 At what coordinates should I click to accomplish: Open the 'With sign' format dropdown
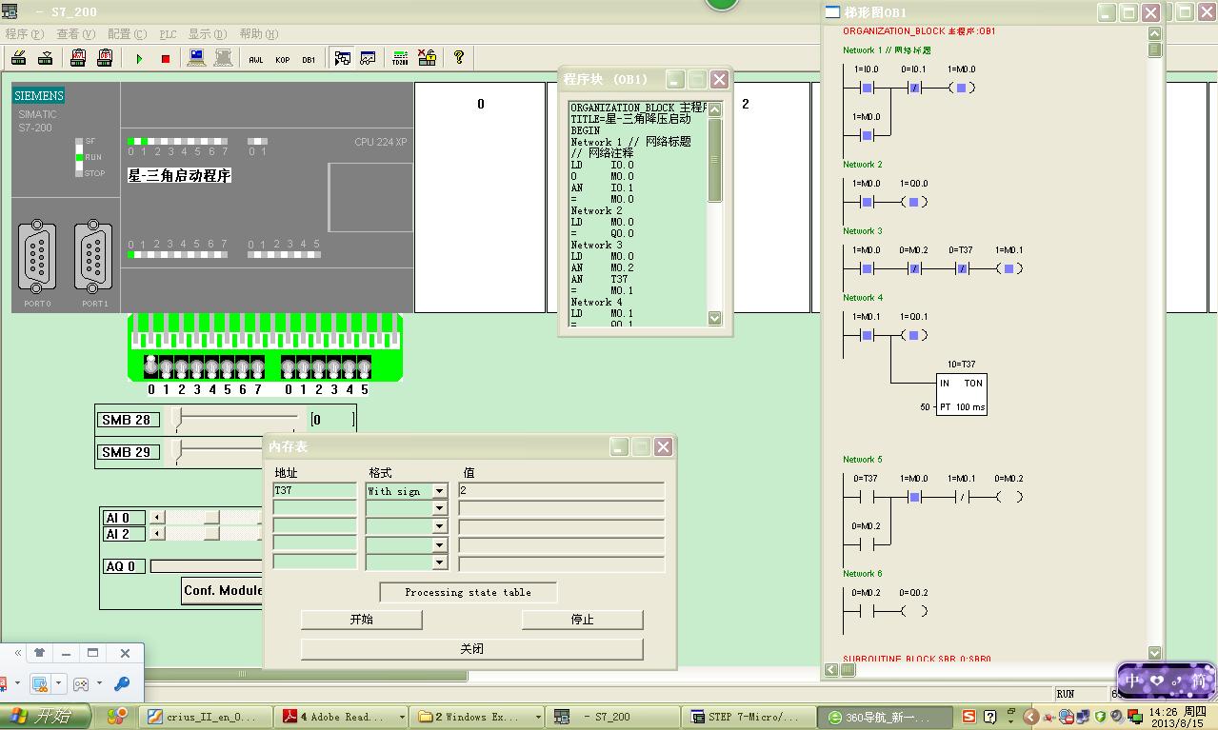(x=439, y=491)
